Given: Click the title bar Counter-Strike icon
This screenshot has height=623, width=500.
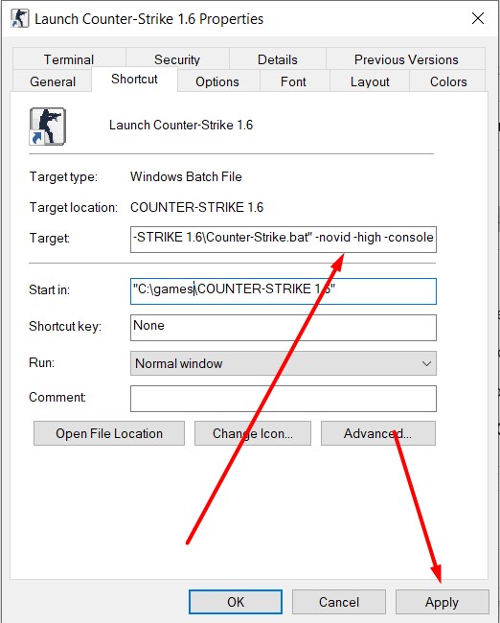Looking at the screenshot, I should (20, 18).
